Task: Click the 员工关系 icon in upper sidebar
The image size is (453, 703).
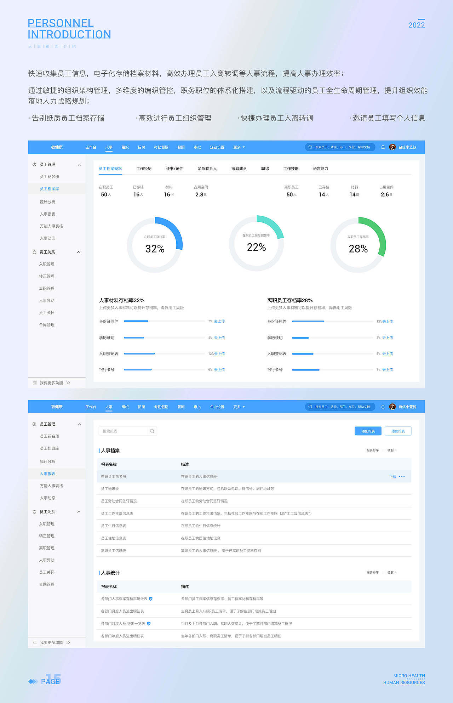Action: 34,252
